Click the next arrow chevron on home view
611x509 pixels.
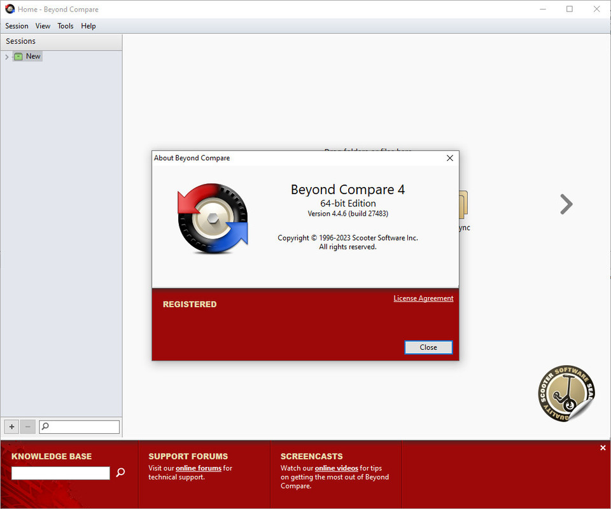click(x=566, y=204)
